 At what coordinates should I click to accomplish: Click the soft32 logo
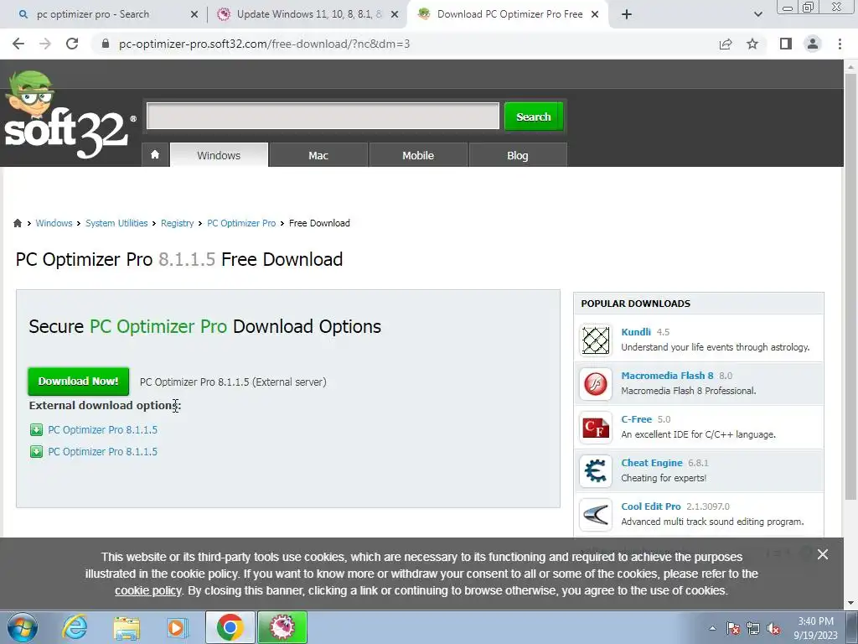pyautogui.click(x=70, y=116)
